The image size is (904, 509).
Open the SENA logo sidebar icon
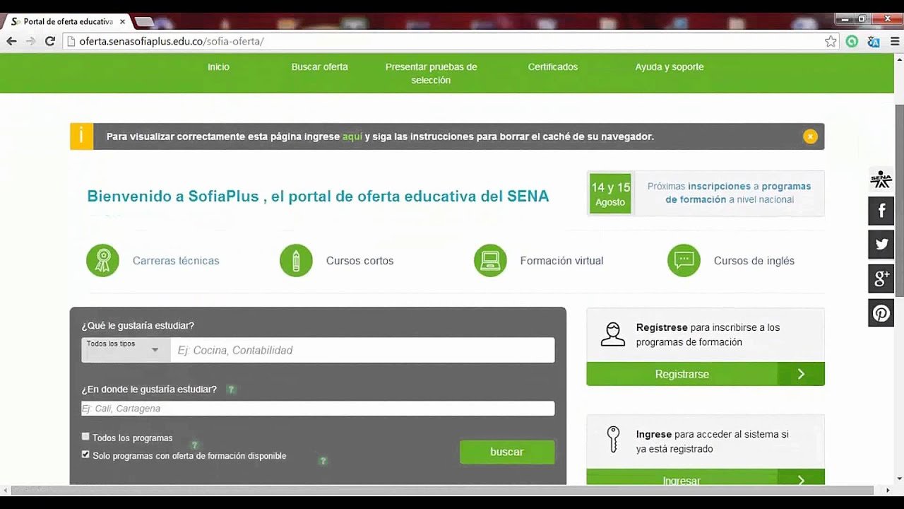coord(881,179)
